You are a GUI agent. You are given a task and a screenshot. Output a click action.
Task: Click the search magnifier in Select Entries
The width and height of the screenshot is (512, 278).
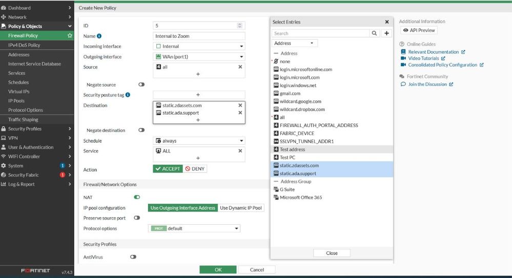tap(374, 33)
